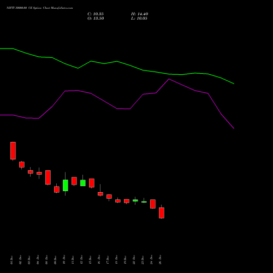The width and height of the screenshot is (273, 273).
Task: Select the open value O: 13.50
Action: pyautogui.click(x=96, y=19)
